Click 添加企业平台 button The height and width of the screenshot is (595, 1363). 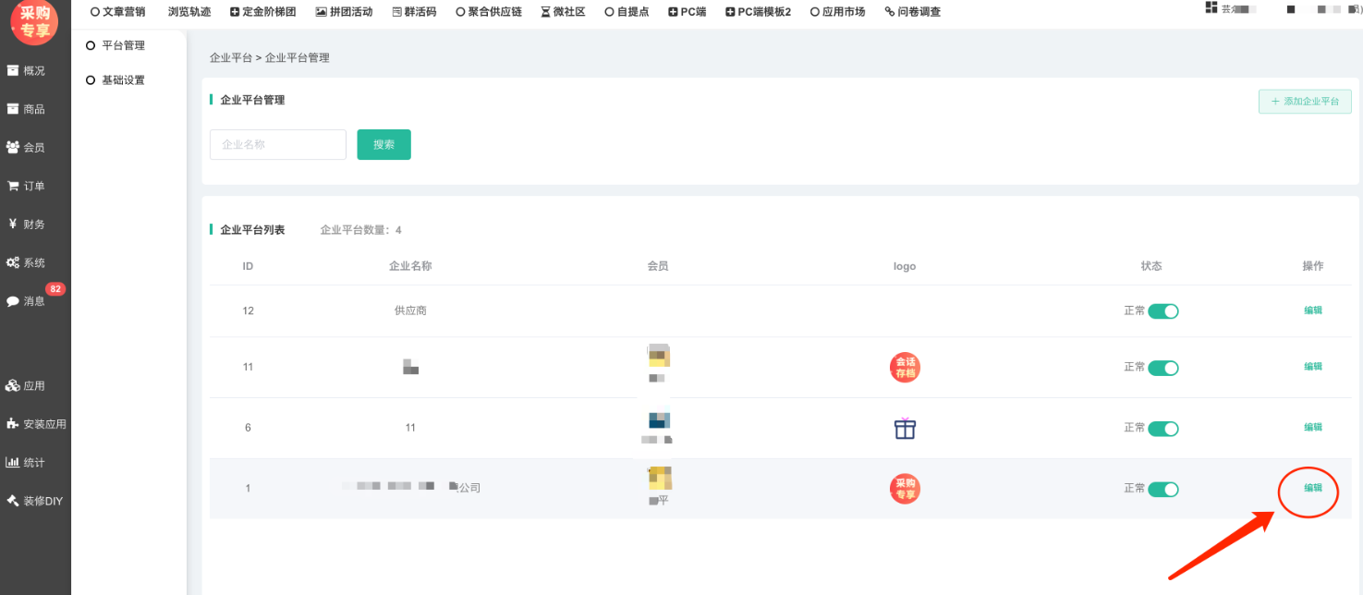[x=1304, y=102]
